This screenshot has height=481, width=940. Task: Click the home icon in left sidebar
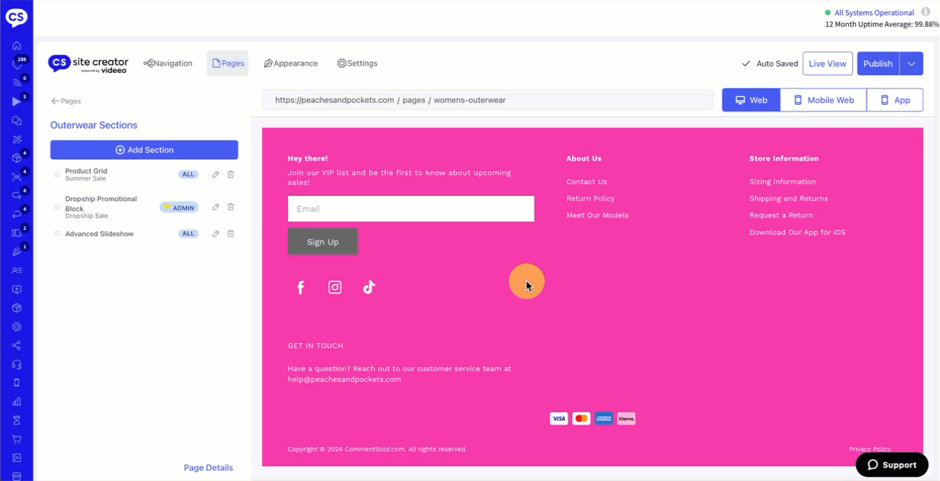pos(16,46)
